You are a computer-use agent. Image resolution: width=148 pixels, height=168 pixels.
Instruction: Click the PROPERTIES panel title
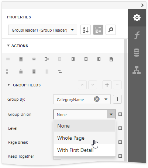(x=19, y=17)
